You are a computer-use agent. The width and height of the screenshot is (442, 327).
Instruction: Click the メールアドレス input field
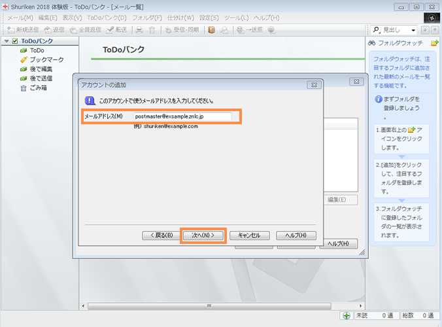coord(182,116)
